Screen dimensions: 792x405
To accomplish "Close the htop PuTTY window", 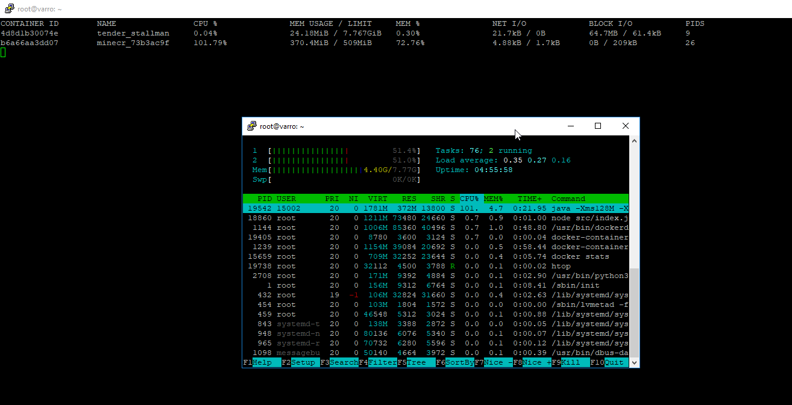I will 626,126.
